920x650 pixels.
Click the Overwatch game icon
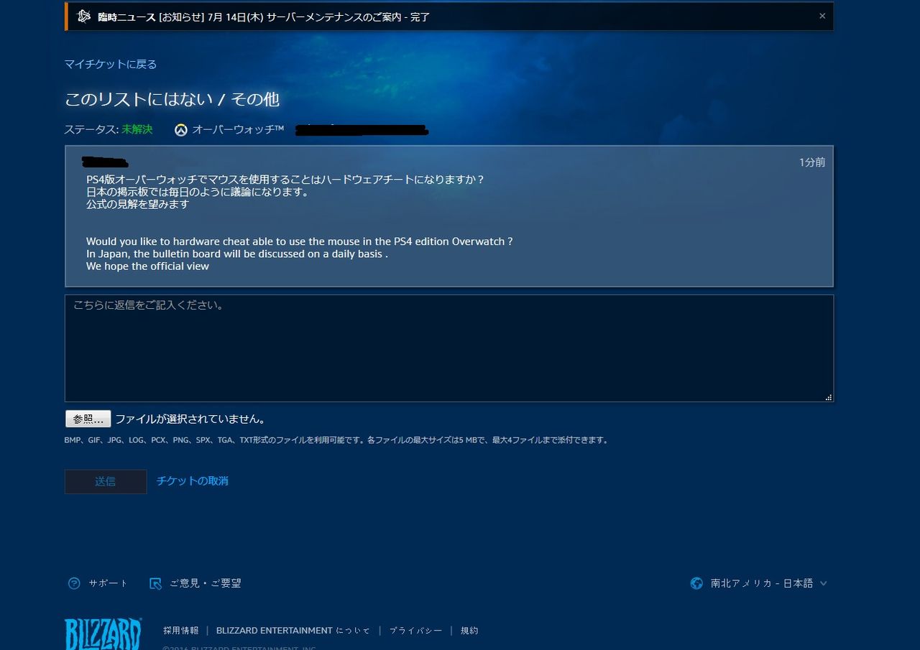pos(181,130)
